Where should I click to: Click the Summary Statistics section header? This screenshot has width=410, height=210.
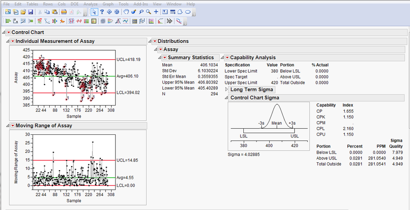[191, 58]
